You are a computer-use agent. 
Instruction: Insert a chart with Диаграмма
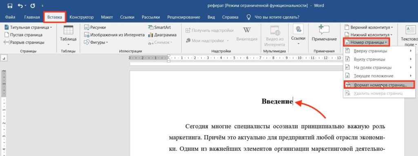[x=162, y=35]
